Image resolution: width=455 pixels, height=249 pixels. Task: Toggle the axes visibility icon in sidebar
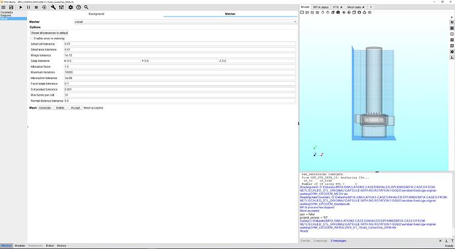point(452,58)
